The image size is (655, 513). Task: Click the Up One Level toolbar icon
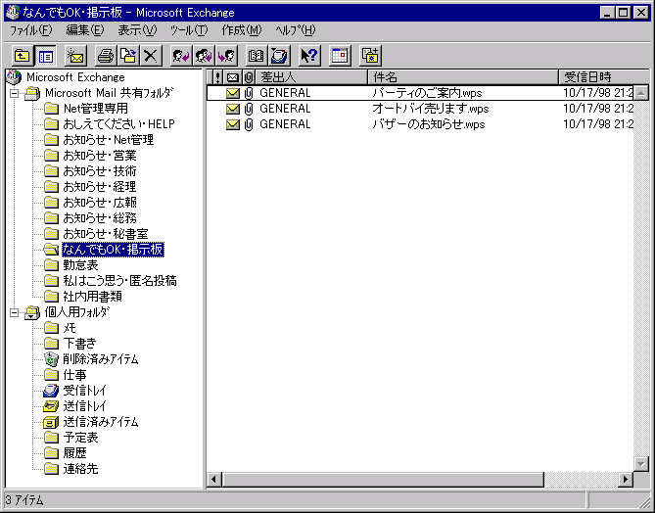23,56
